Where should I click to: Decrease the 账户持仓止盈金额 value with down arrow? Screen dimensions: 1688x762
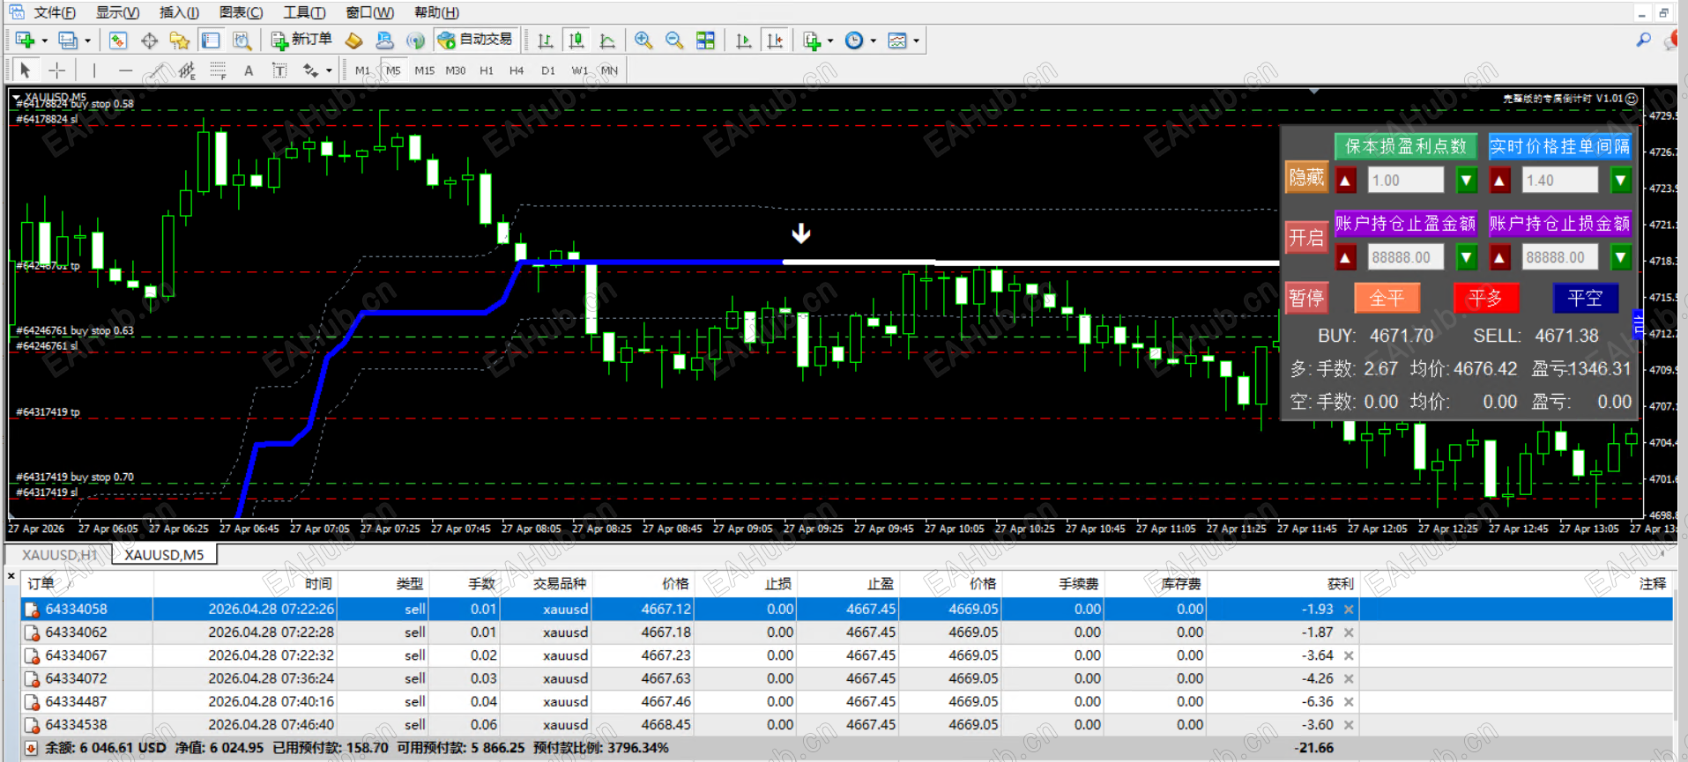(1466, 258)
